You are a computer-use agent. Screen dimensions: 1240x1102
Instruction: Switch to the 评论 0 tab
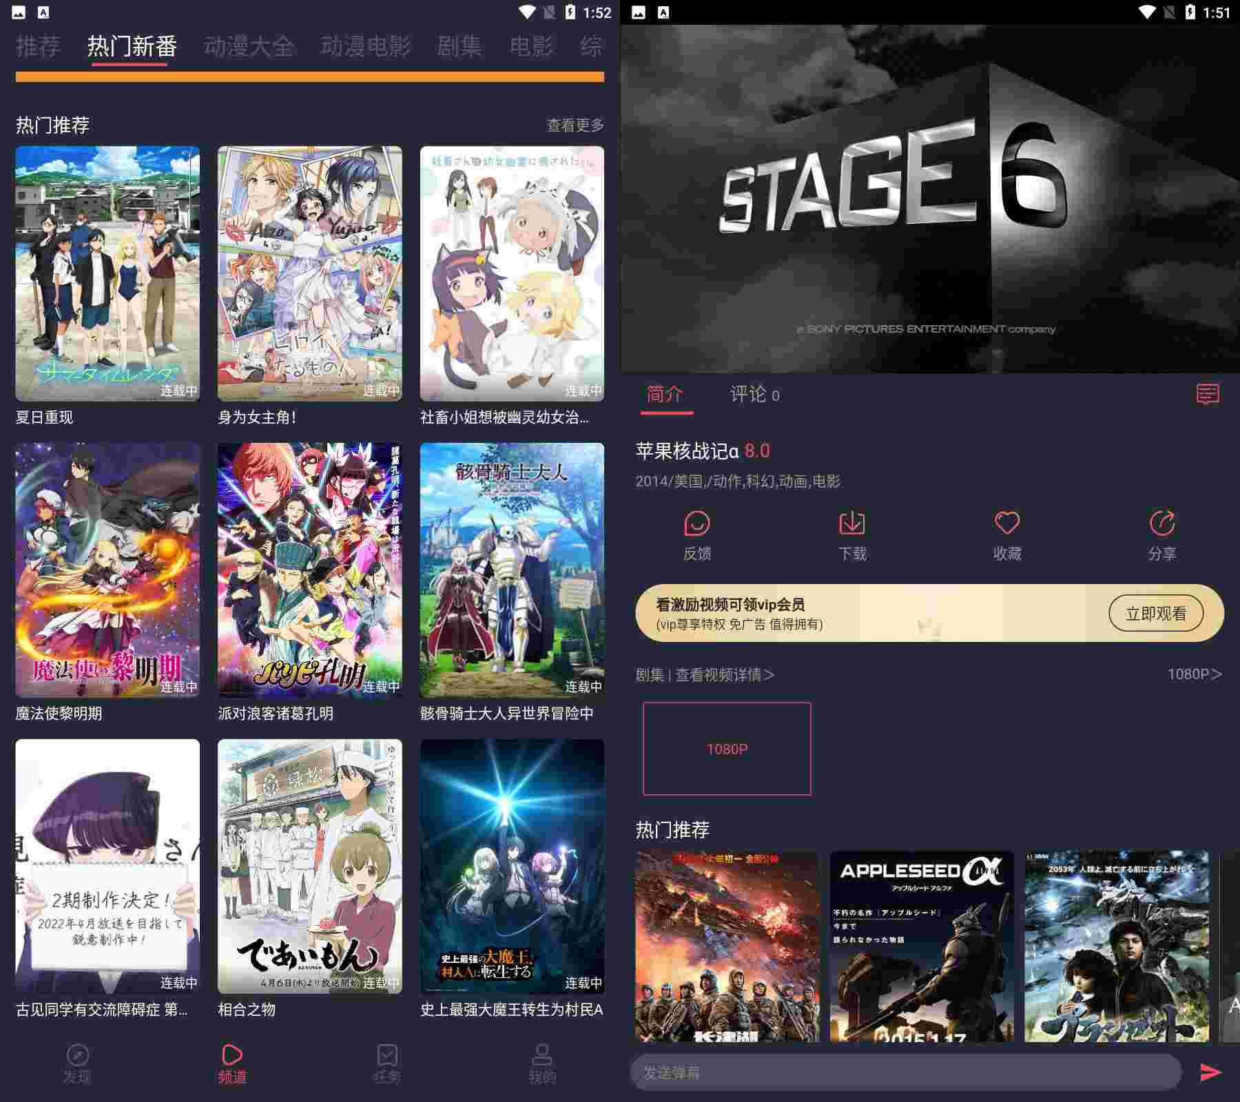tap(755, 394)
